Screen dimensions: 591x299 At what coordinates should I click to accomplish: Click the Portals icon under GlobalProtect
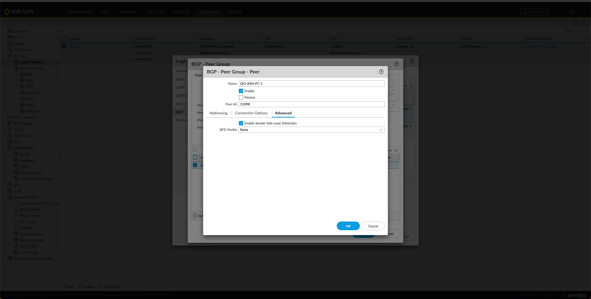click(x=16, y=154)
